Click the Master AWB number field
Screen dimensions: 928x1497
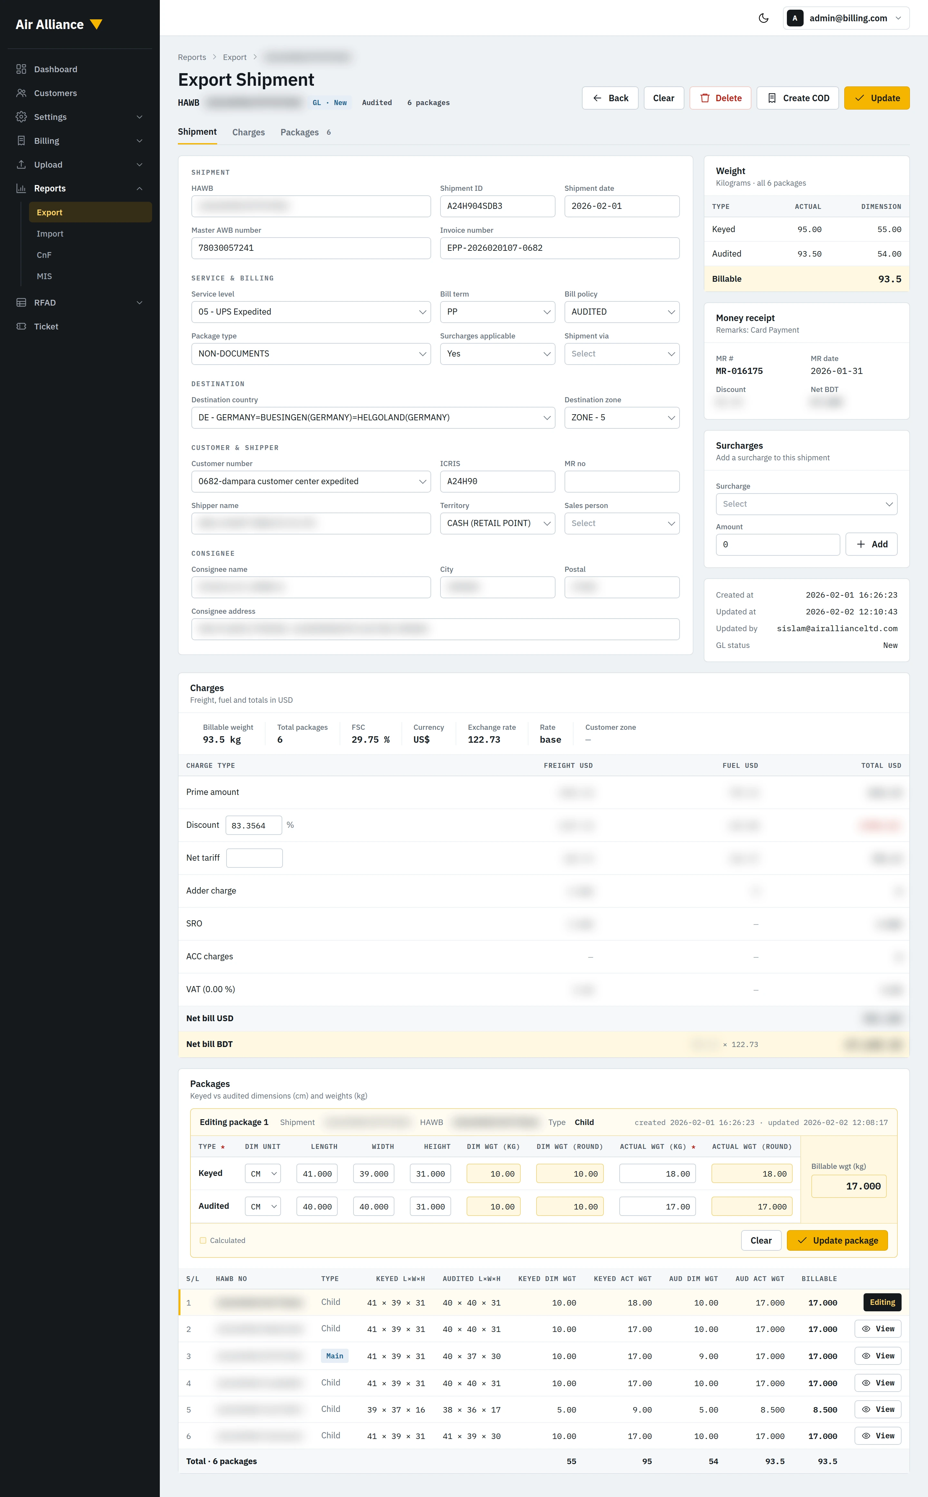pyautogui.click(x=311, y=248)
